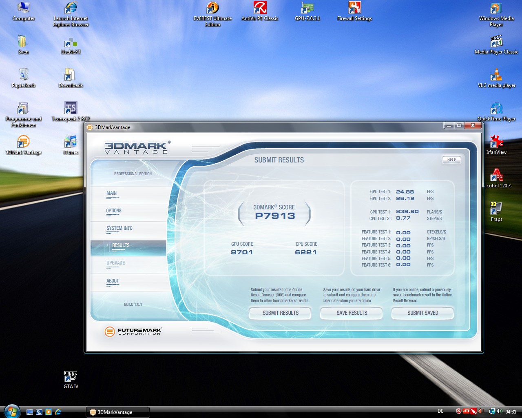Close the 3DMarkVantage window
This screenshot has width=522, height=418.
tap(473, 125)
